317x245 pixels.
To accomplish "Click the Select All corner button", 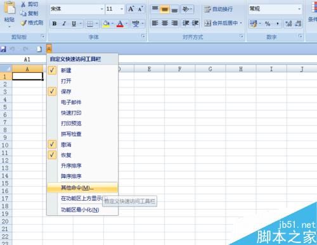I will (6, 69).
